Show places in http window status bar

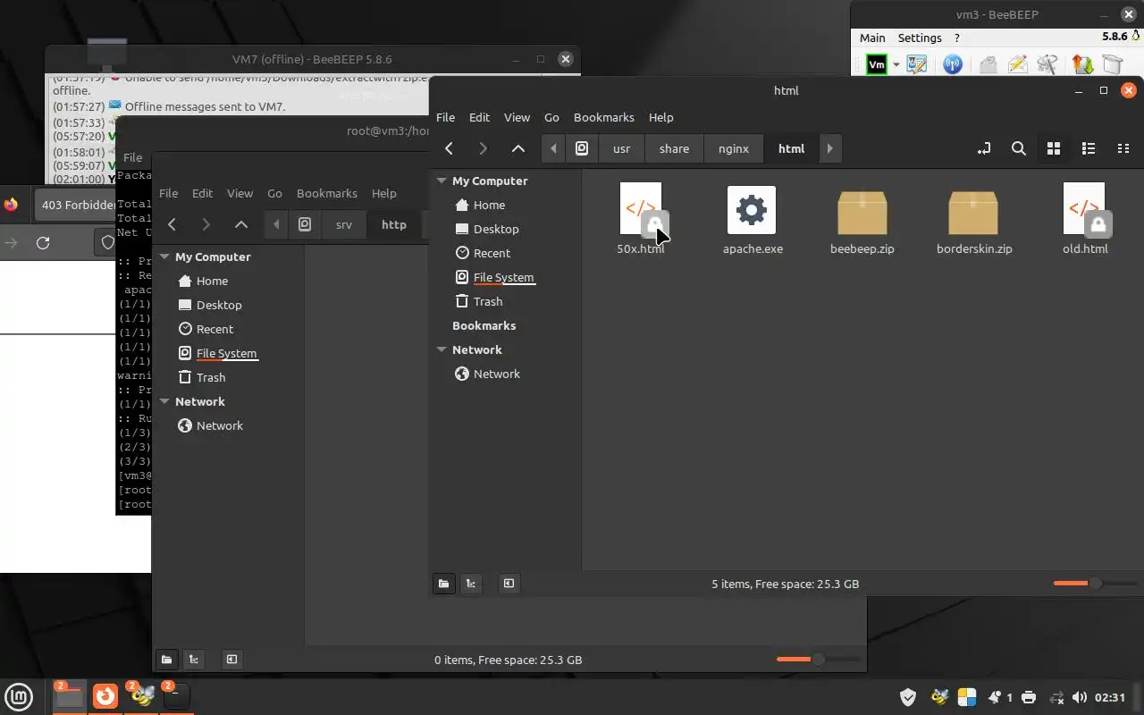pos(166,660)
